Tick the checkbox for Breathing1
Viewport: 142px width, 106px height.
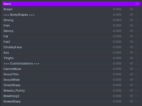point(137,96)
